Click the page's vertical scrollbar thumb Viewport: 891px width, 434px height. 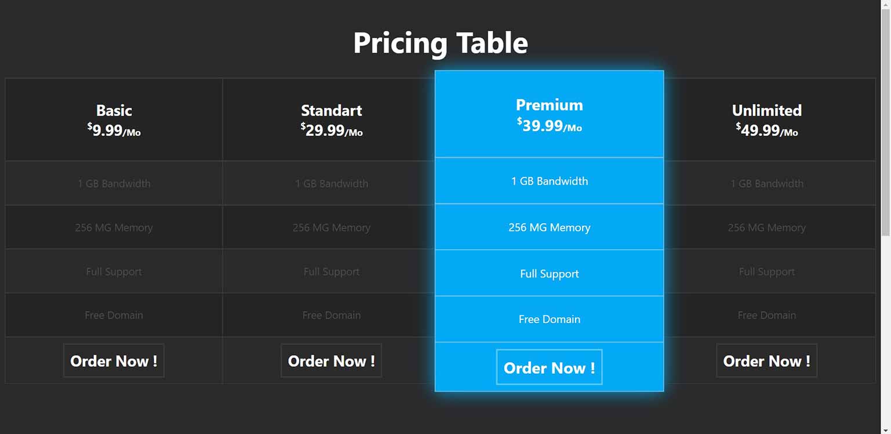click(x=885, y=122)
